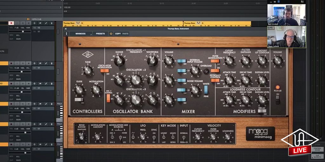The width and height of the screenshot is (325, 162).
Task: Flip the Osc. 3 / Env. 2 source switch
Action: (112, 137)
